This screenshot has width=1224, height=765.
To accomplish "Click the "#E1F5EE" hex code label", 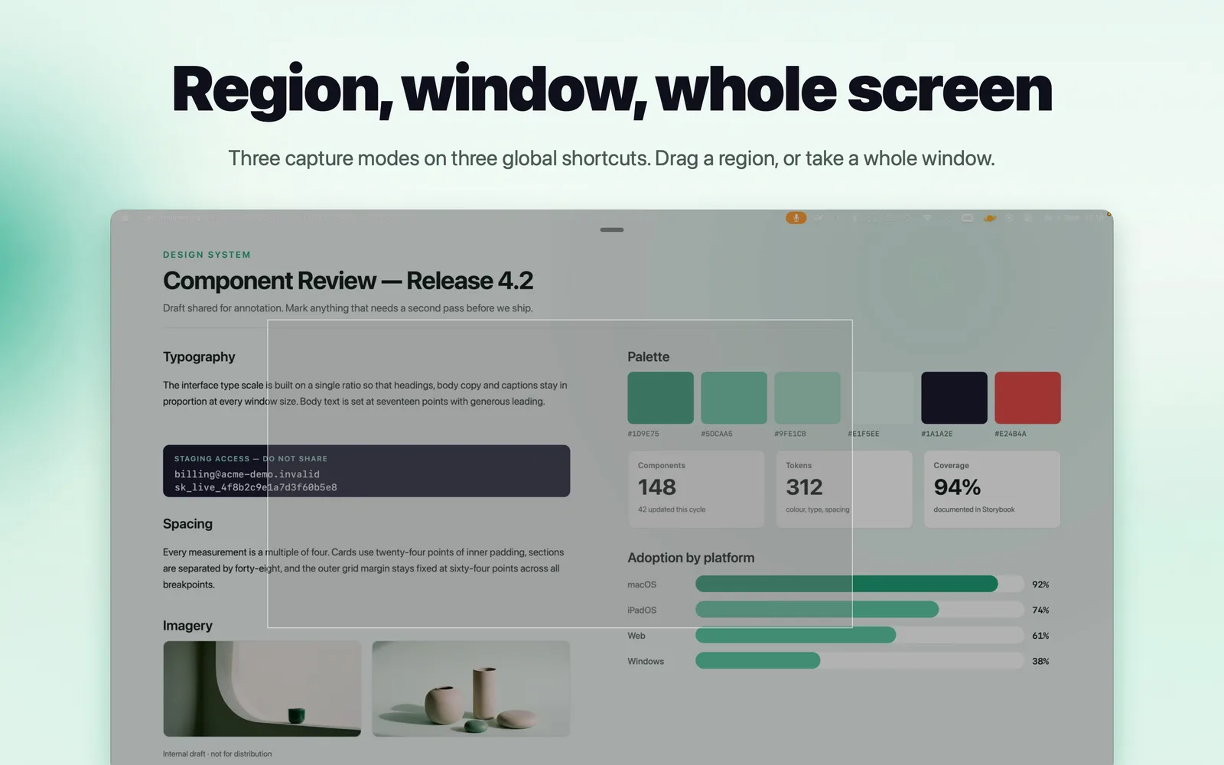I will (864, 434).
